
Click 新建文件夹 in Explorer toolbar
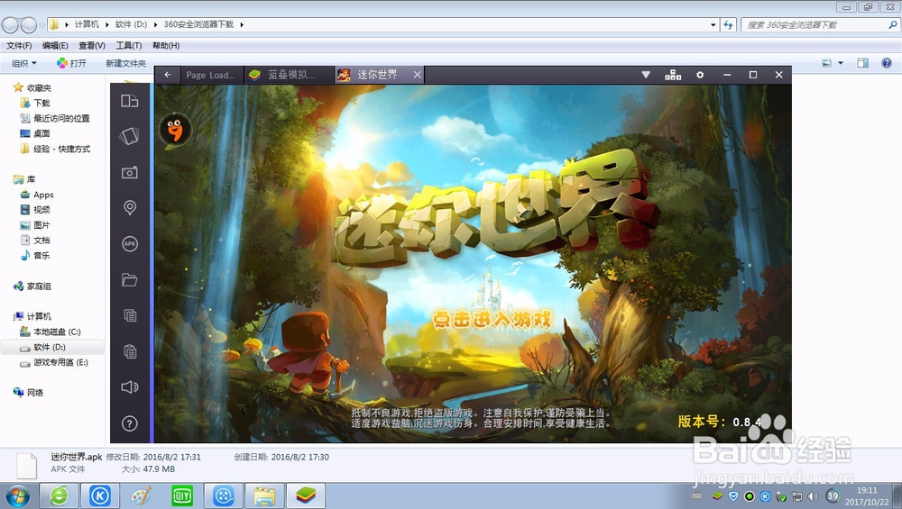pos(126,63)
